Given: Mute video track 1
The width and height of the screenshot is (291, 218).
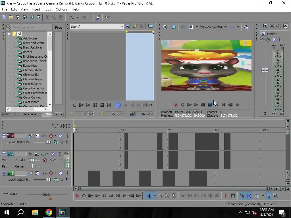Looking at the screenshot, I should (x=61, y=136).
